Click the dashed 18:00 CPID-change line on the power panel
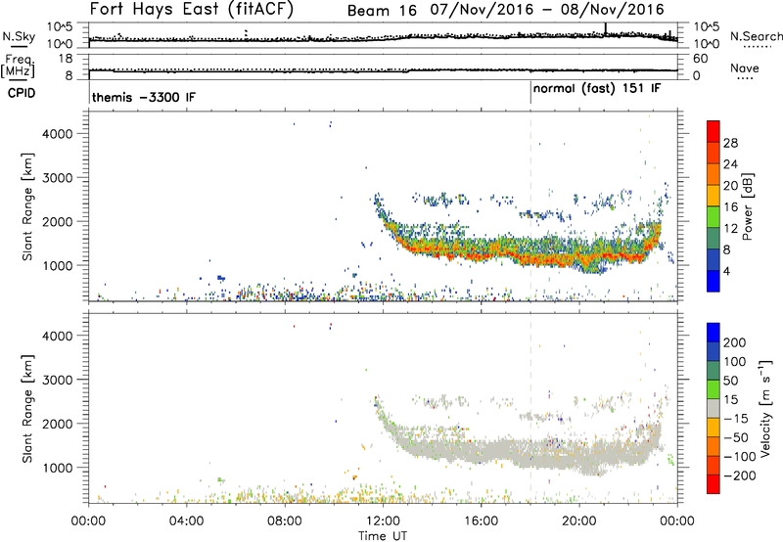The height and width of the screenshot is (542, 783). click(x=530, y=206)
